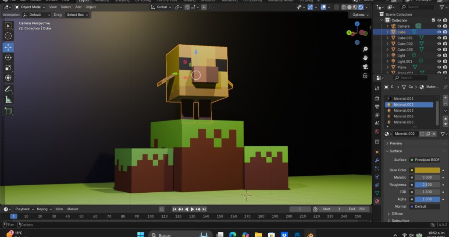Click the Principled BSDF surface button
This screenshot has width=449, height=237.
(424, 160)
